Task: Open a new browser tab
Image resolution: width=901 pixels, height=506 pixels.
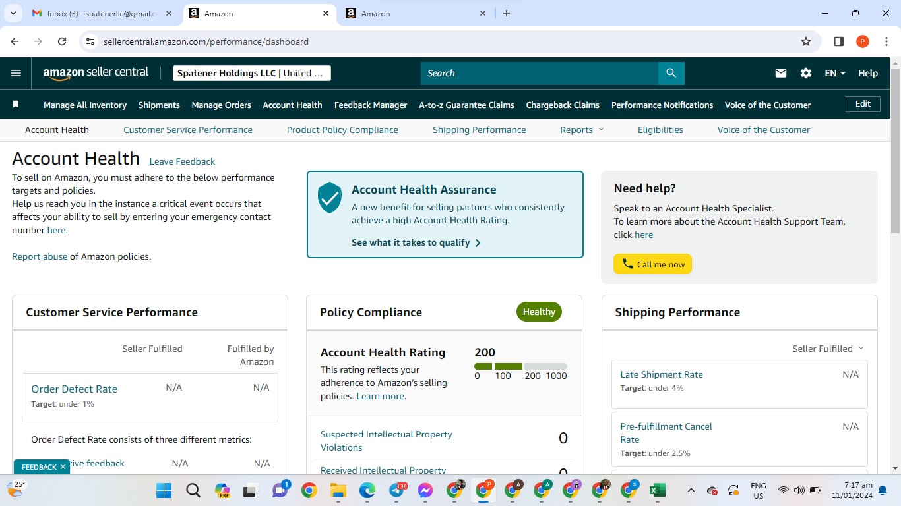Action: pos(507,13)
